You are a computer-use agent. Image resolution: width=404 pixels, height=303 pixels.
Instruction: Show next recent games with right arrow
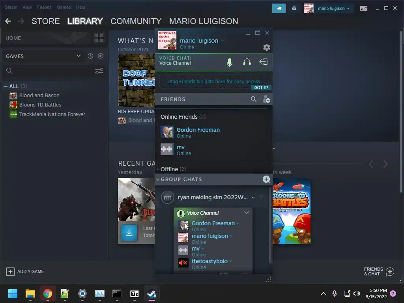pos(385,164)
